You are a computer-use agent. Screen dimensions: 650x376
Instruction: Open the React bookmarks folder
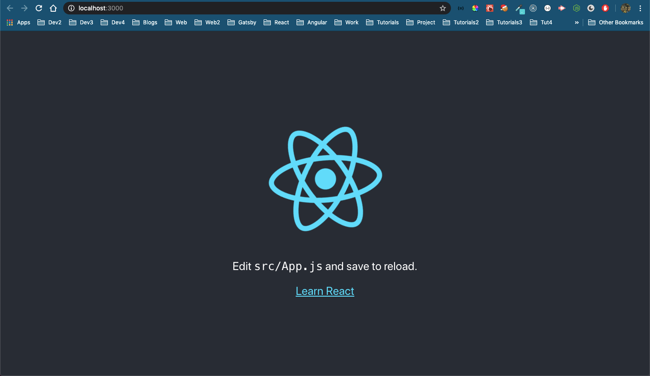[x=276, y=22]
